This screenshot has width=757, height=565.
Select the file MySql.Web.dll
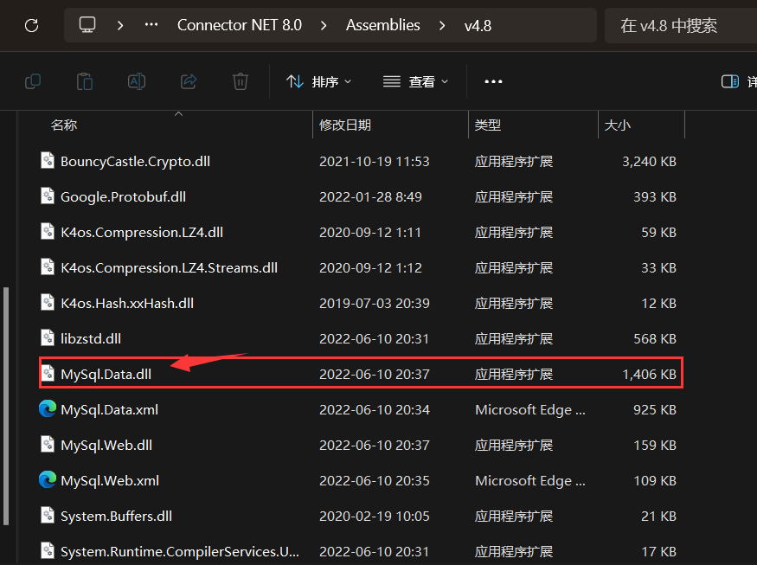[106, 446]
